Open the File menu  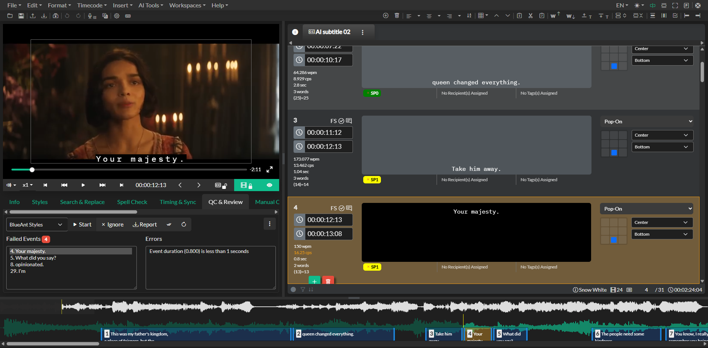(14, 6)
